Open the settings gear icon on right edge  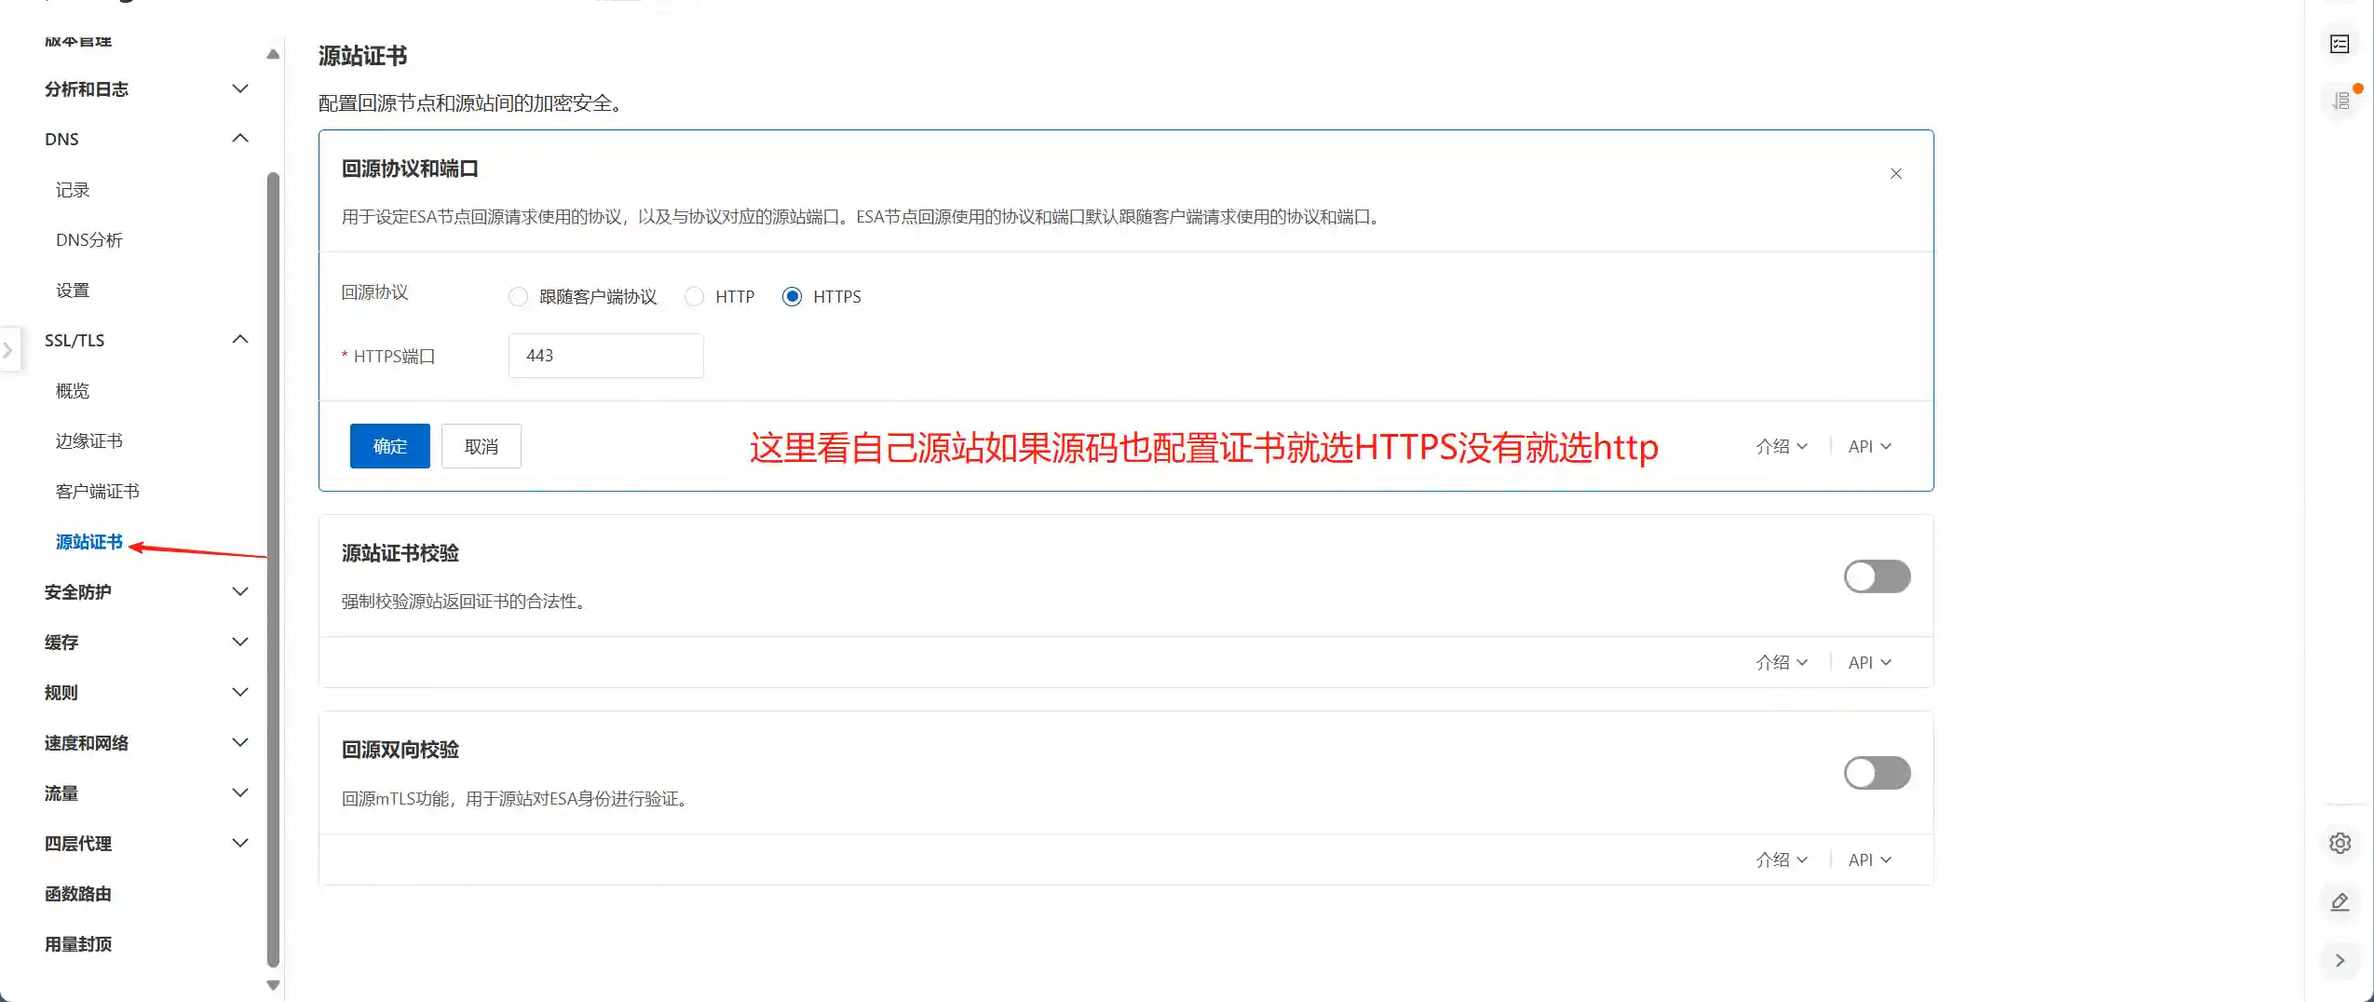2340,843
